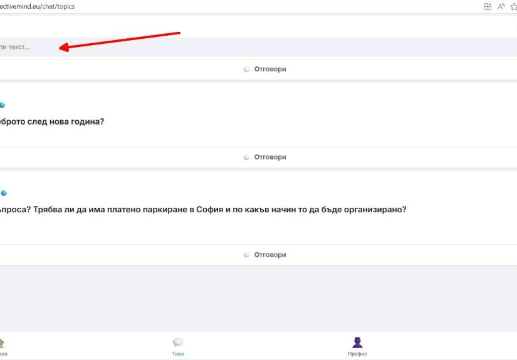
Task: Click the Теми chat bubble icon
Action: click(178, 342)
